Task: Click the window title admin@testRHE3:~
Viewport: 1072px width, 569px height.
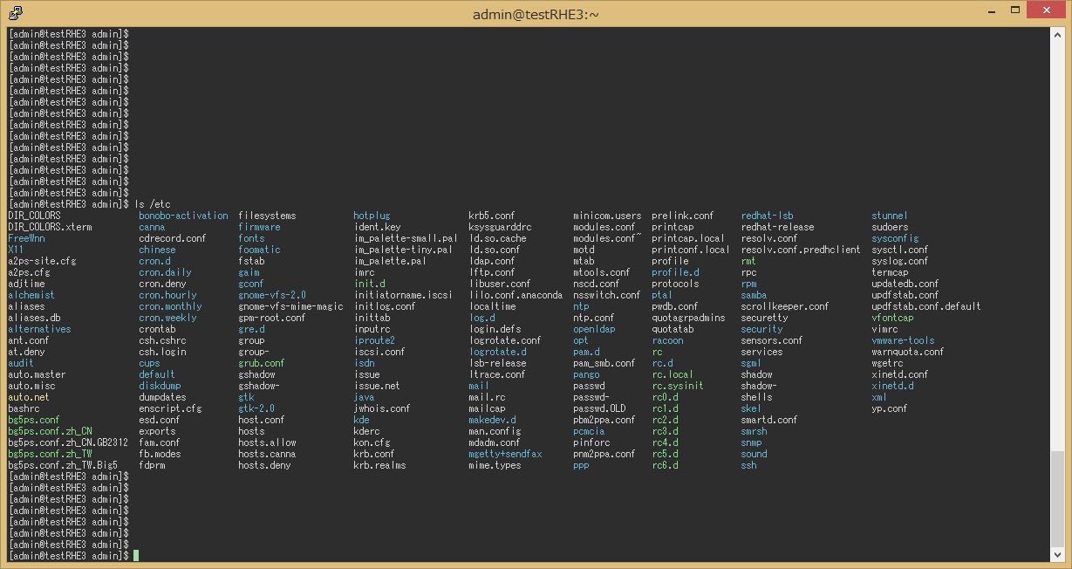Action: pyautogui.click(x=536, y=13)
